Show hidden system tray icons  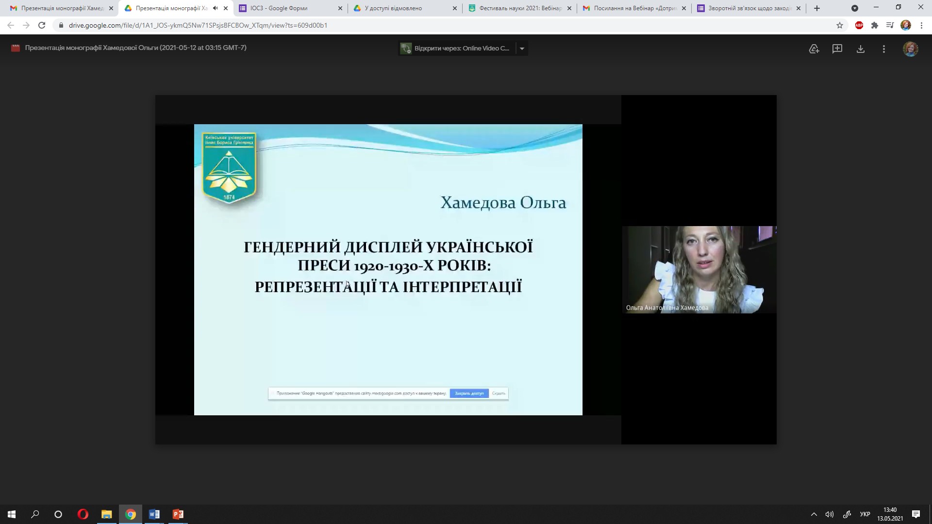pyautogui.click(x=814, y=514)
